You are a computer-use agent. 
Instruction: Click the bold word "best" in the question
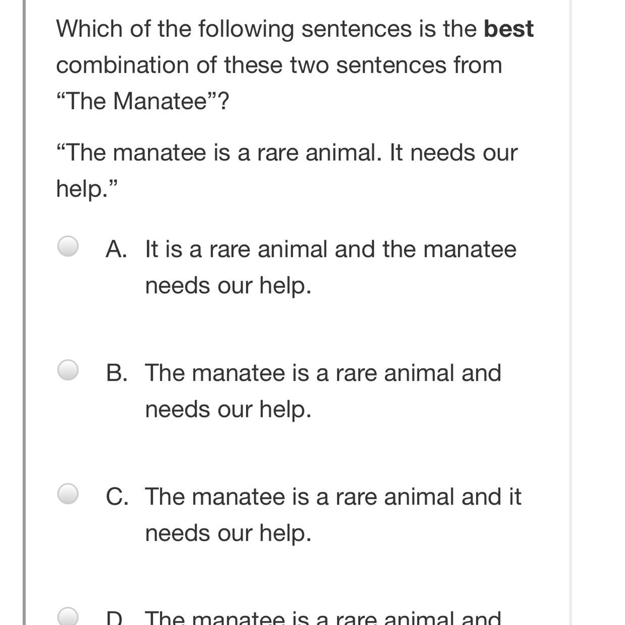[x=508, y=29]
